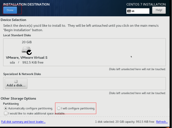
Task: Open Full disk summary and boot loader link
Action: pos(23,122)
